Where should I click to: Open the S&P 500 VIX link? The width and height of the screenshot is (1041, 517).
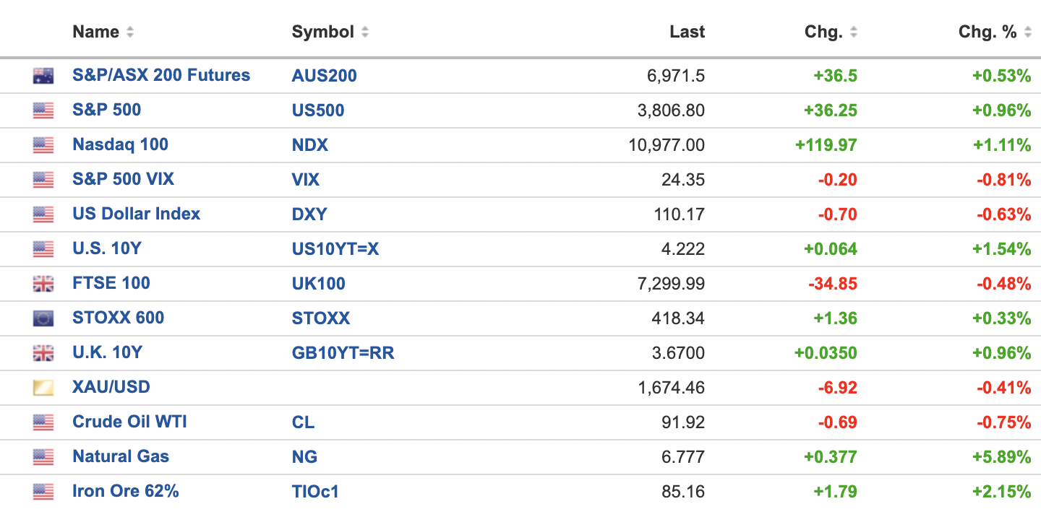click(123, 179)
